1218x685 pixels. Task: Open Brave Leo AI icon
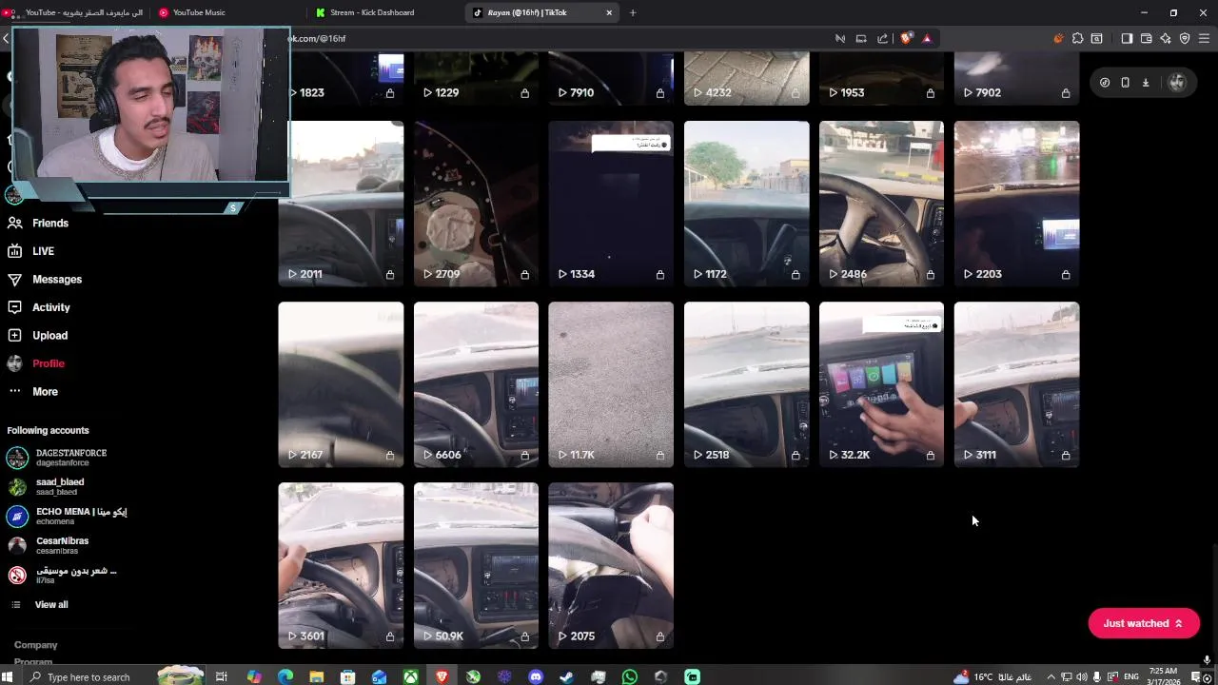pyautogui.click(x=1166, y=38)
